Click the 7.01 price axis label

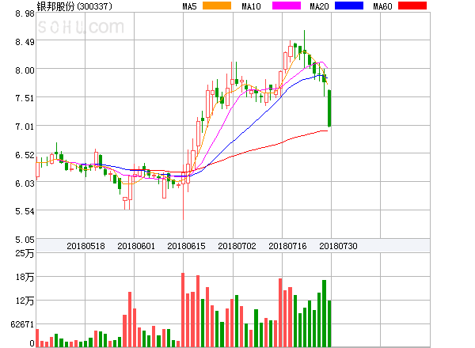click(x=25, y=127)
